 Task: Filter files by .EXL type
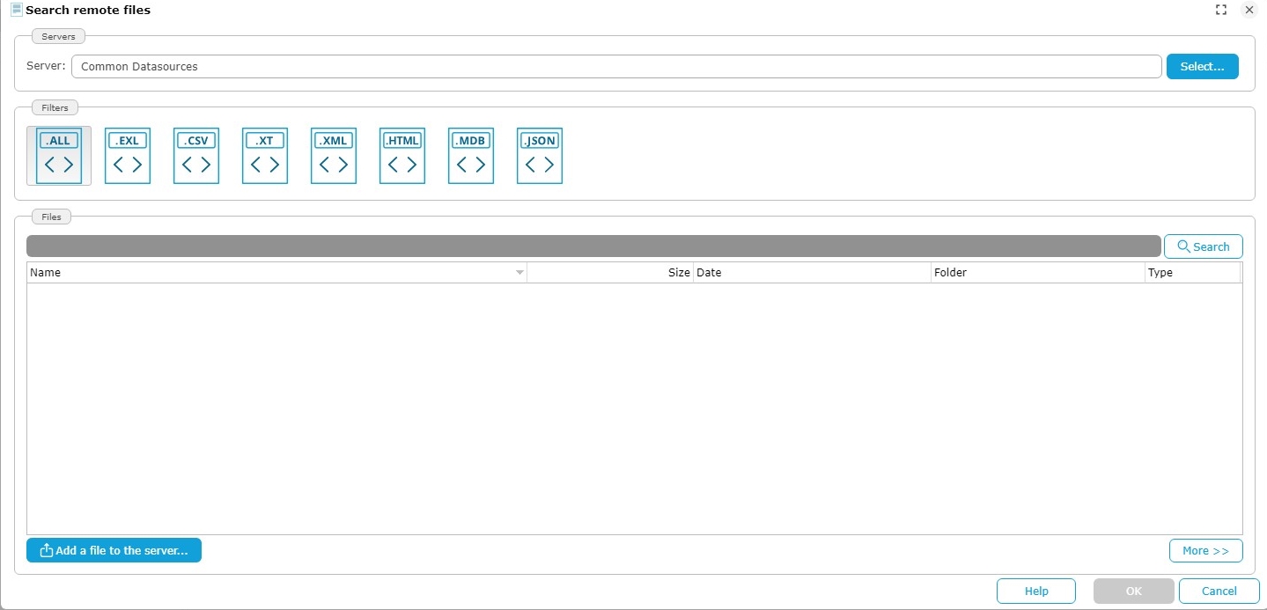128,156
